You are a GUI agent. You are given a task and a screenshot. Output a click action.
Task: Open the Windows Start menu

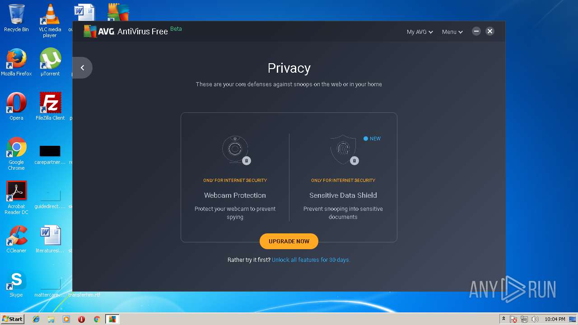tap(12, 319)
